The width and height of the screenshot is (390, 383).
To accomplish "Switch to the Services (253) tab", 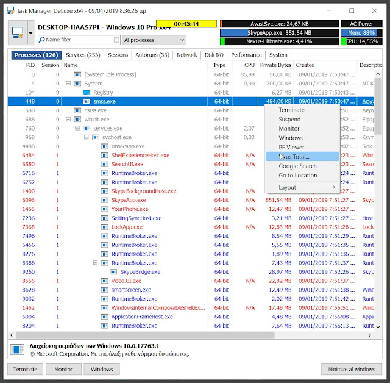I will pyautogui.click(x=83, y=55).
